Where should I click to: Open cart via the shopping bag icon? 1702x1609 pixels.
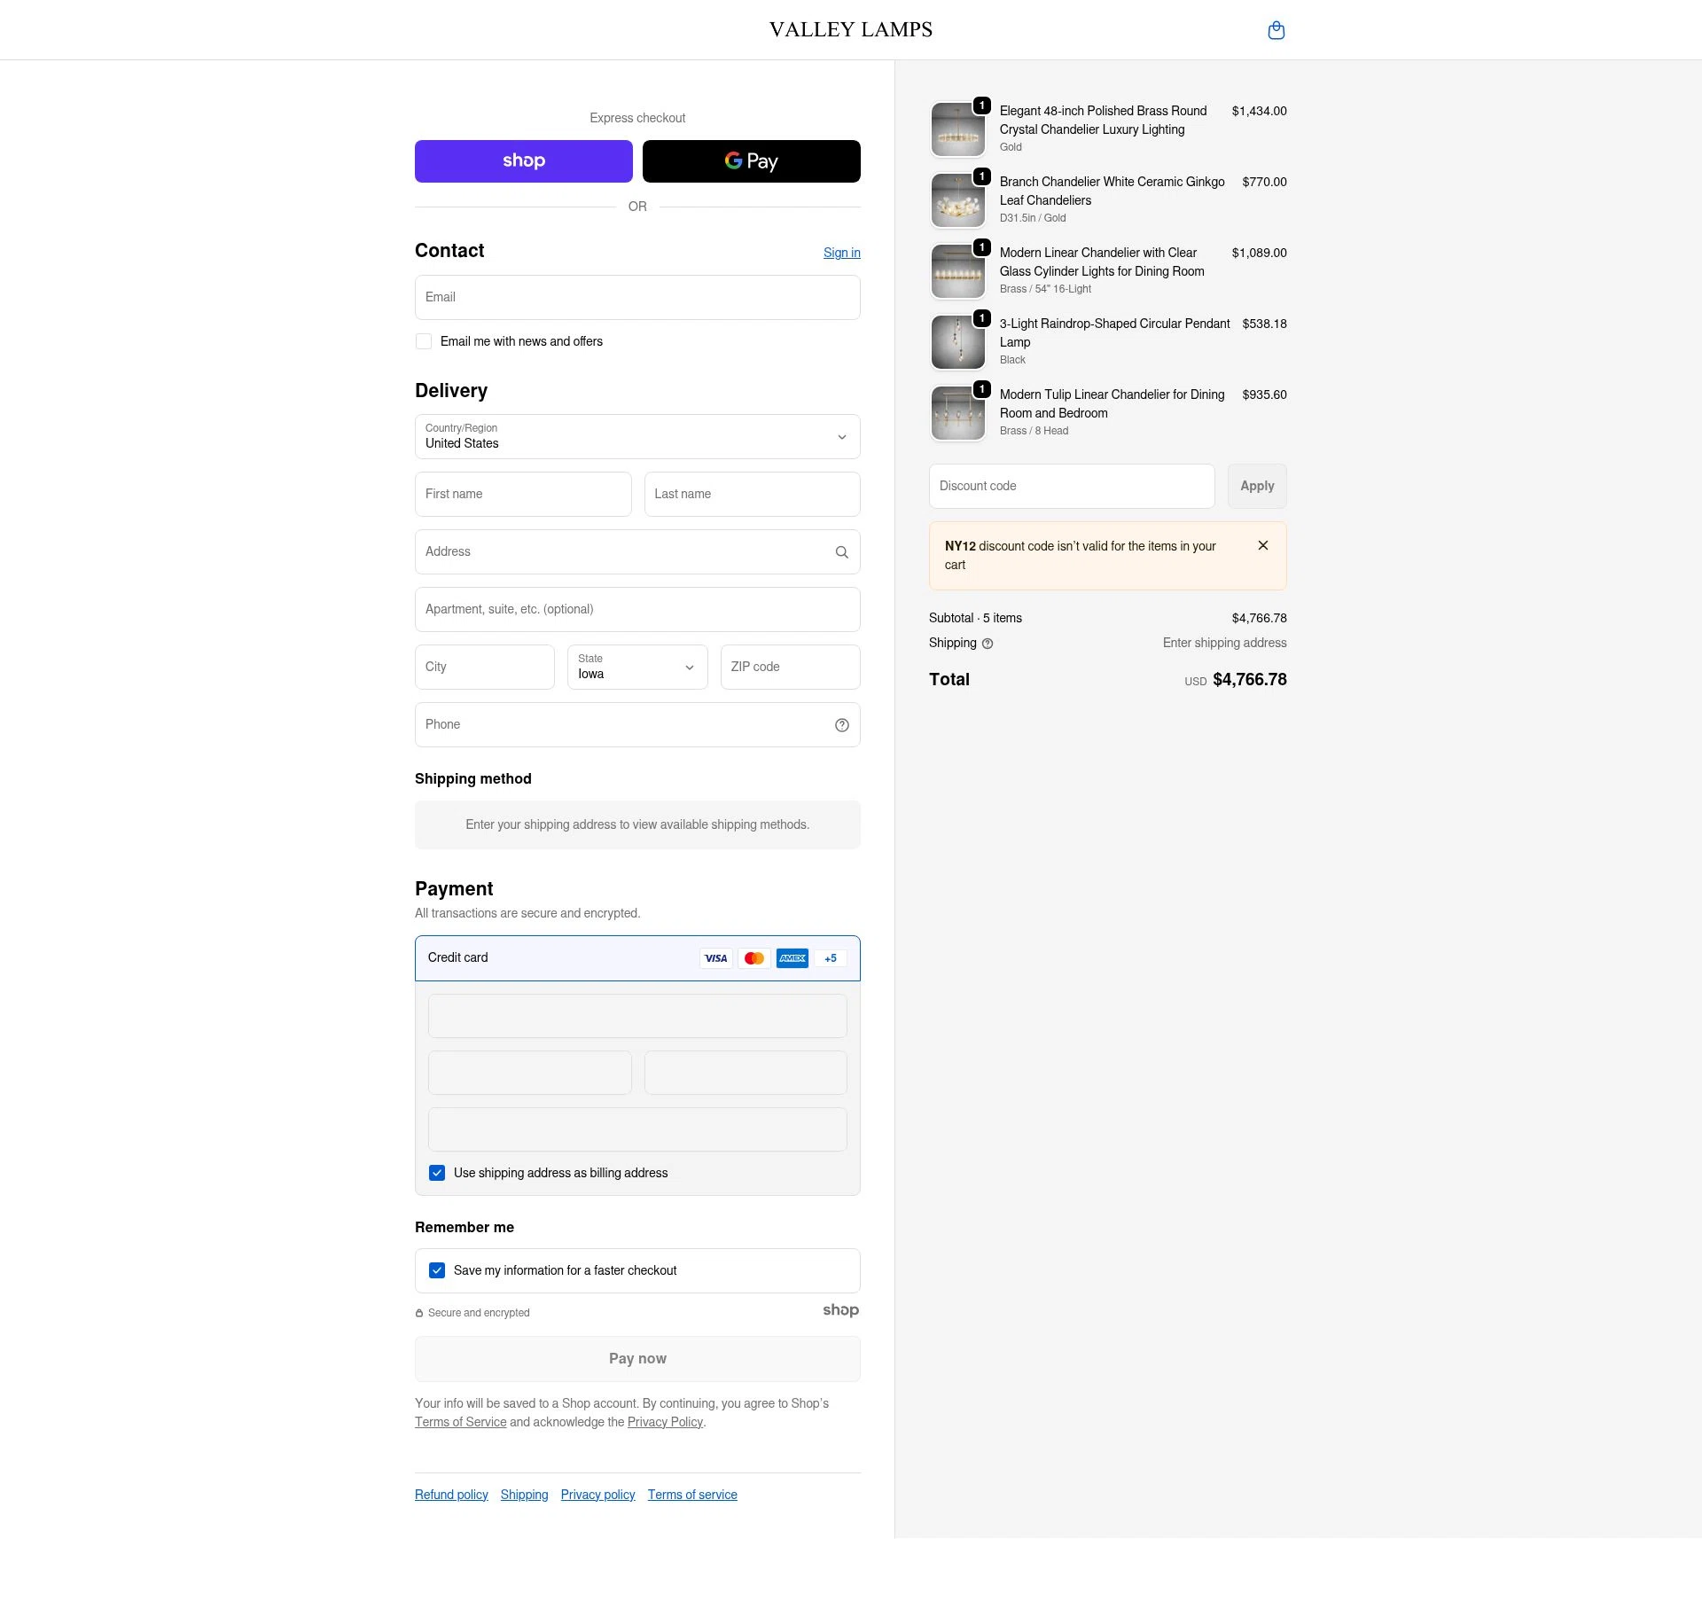click(1276, 29)
